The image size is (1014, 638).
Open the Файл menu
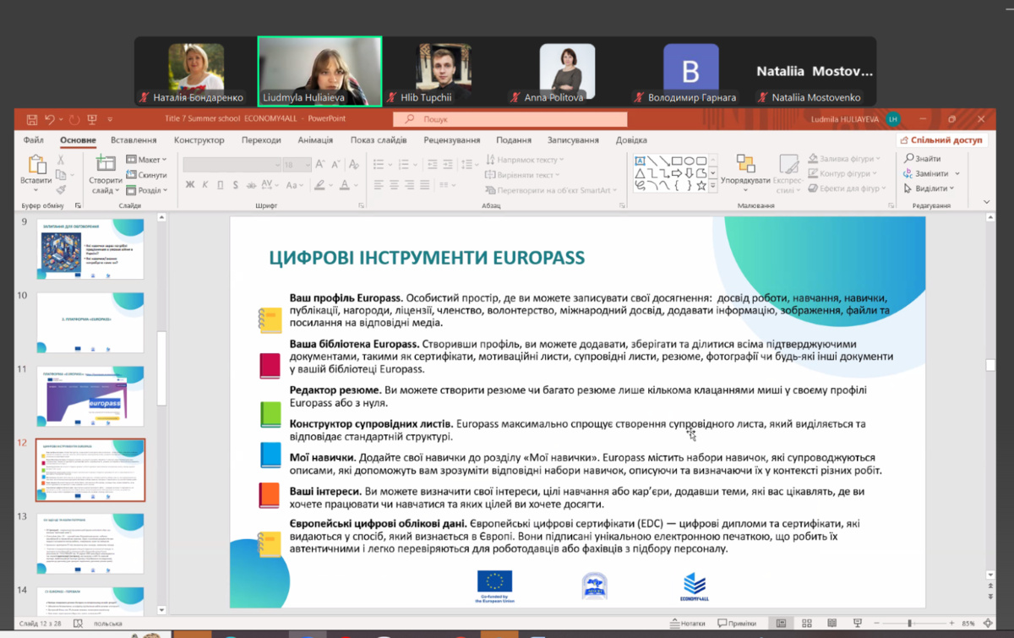(34, 140)
